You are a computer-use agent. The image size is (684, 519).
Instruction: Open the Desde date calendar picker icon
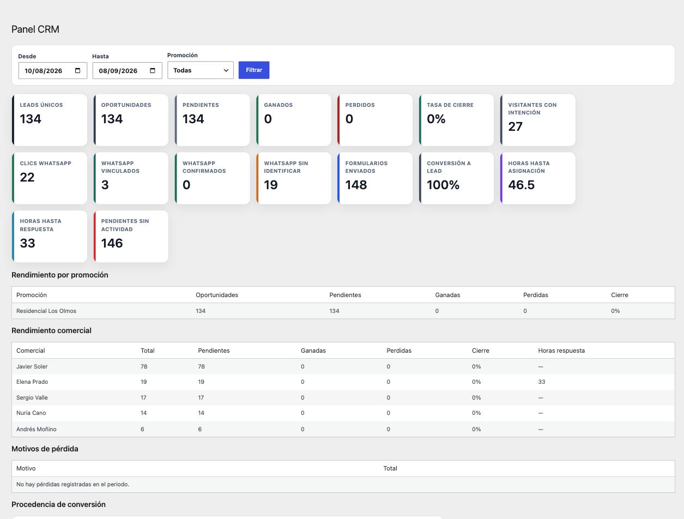point(77,70)
